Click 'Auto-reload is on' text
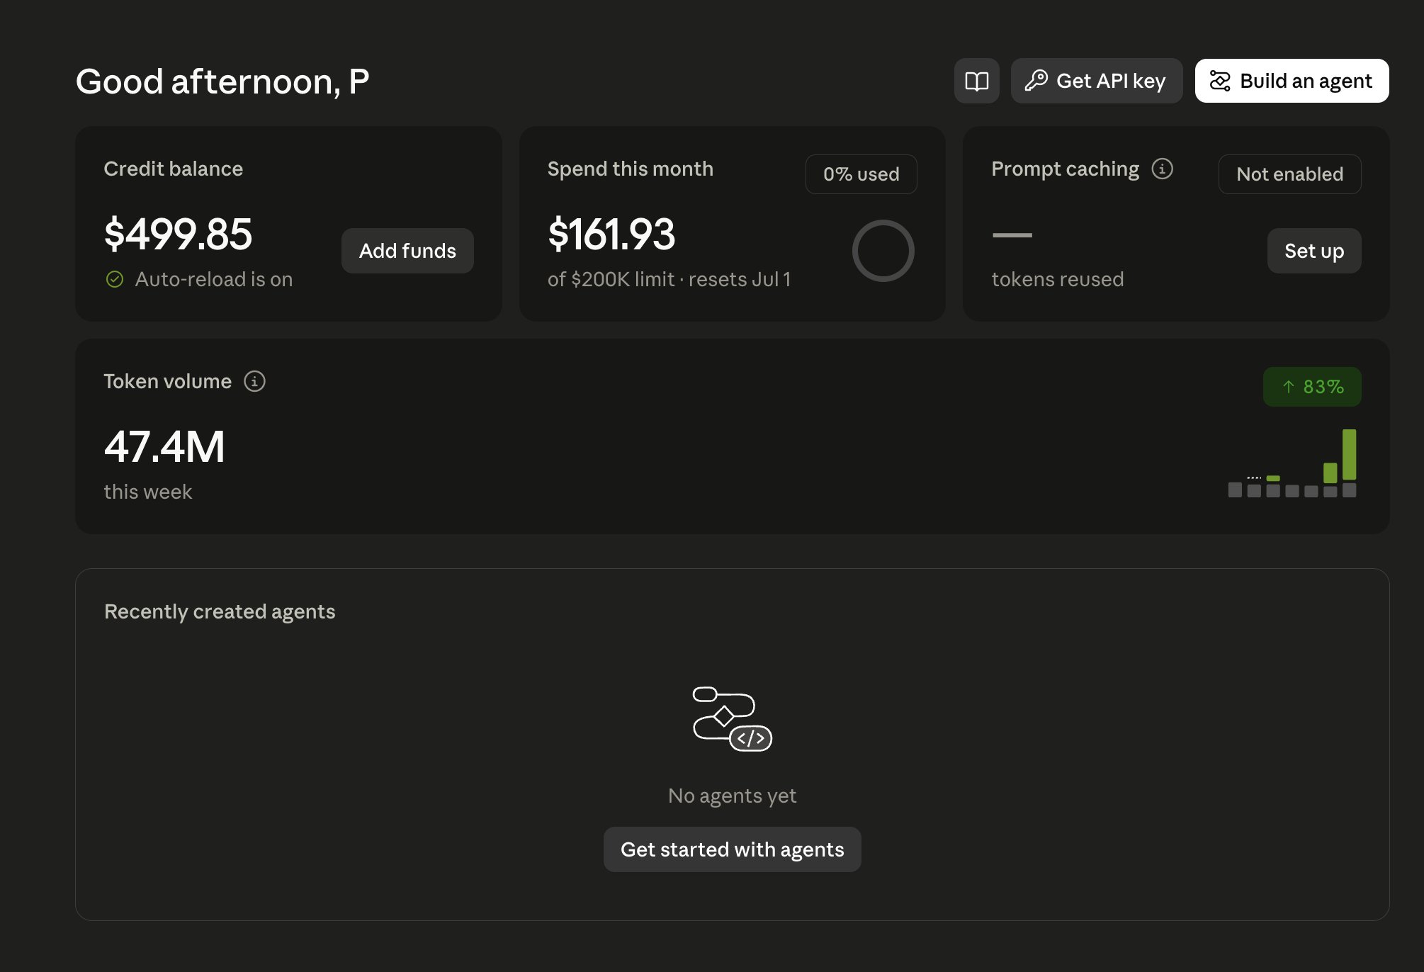 tap(214, 279)
